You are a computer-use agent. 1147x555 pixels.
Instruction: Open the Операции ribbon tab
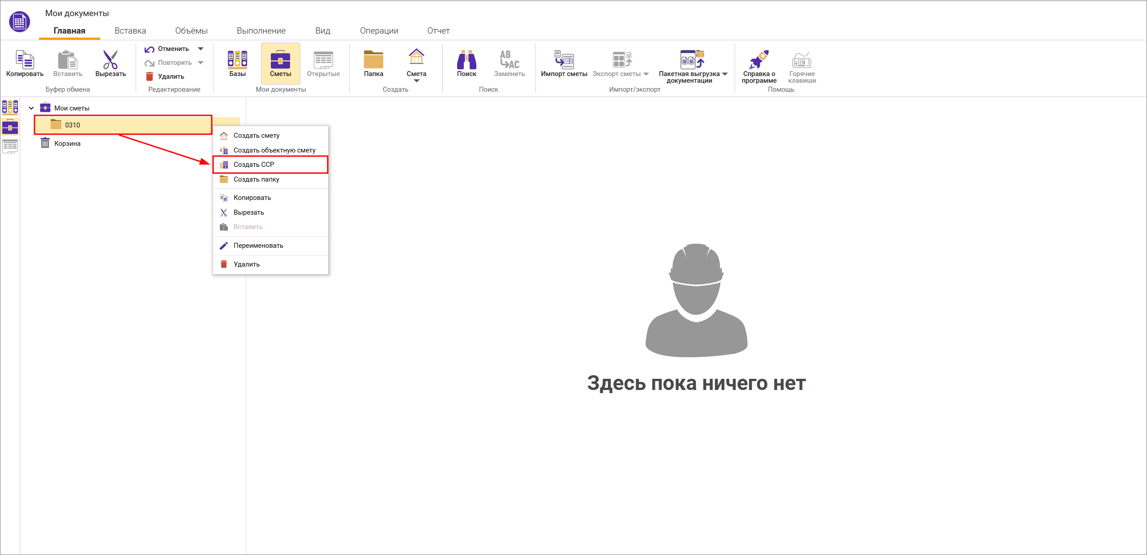pos(379,31)
